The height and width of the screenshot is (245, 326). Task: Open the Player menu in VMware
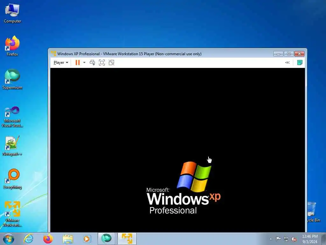[61, 63]
